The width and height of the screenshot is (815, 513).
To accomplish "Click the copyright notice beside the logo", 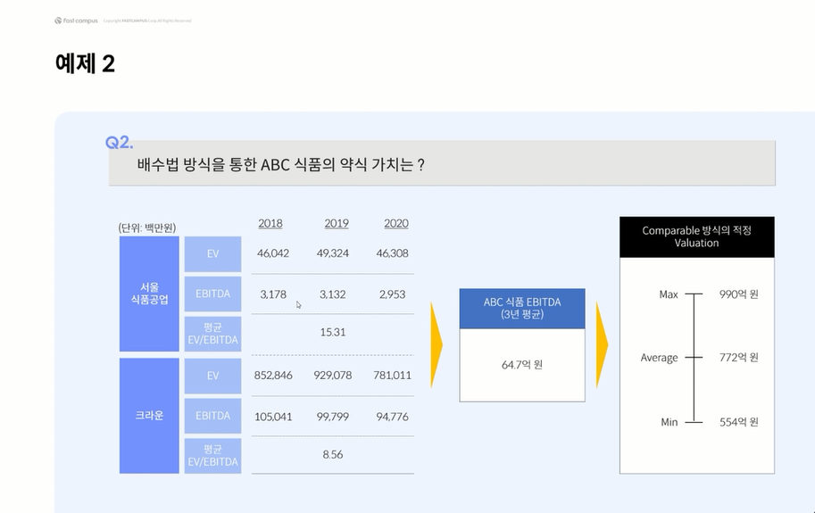I will 147,21.
